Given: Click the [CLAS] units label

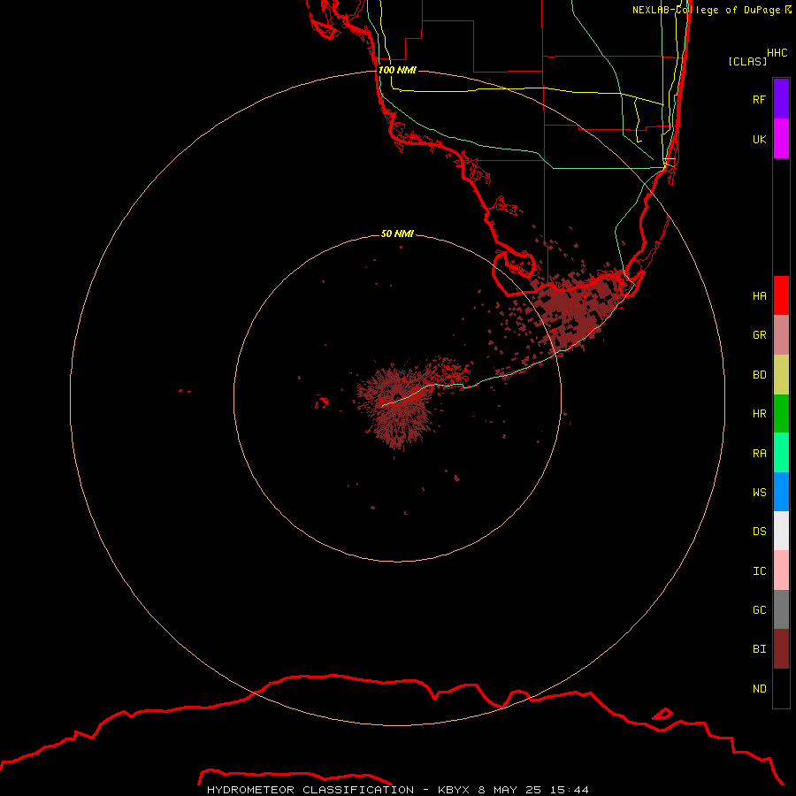Looking at the screenshot, I should pos(747,61).
